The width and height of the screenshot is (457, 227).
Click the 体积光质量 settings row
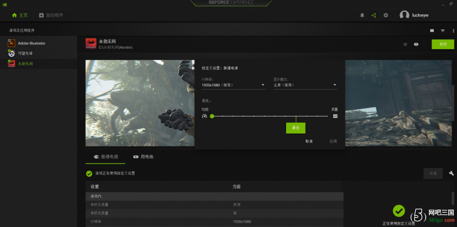click(215, 213)
